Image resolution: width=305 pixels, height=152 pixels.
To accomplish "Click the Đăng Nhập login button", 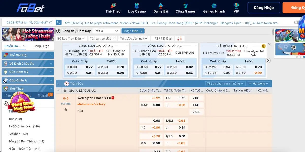I will point(264,8).
